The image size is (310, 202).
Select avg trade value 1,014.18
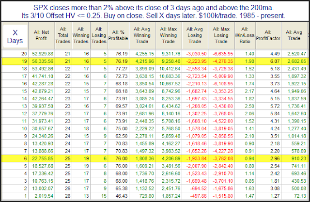[297, 136]
